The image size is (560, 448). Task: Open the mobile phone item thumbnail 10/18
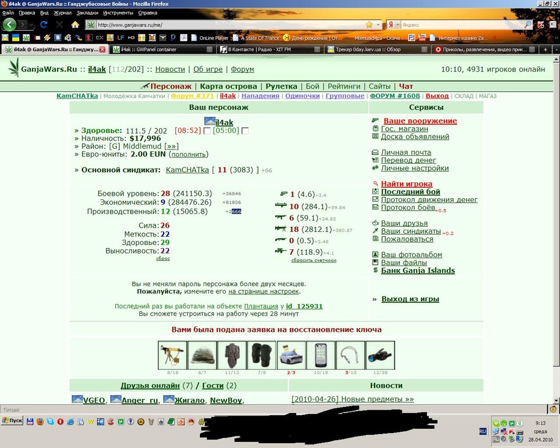click(321, 355)
